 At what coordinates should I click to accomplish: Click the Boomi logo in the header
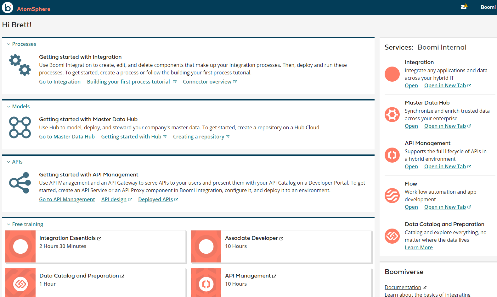coord(8,8)
